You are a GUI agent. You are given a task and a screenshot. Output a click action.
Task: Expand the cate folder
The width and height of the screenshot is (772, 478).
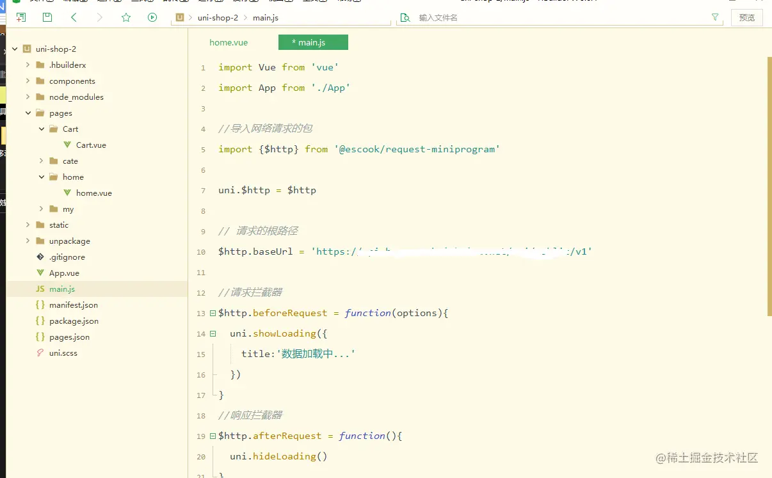coord(42,161)
